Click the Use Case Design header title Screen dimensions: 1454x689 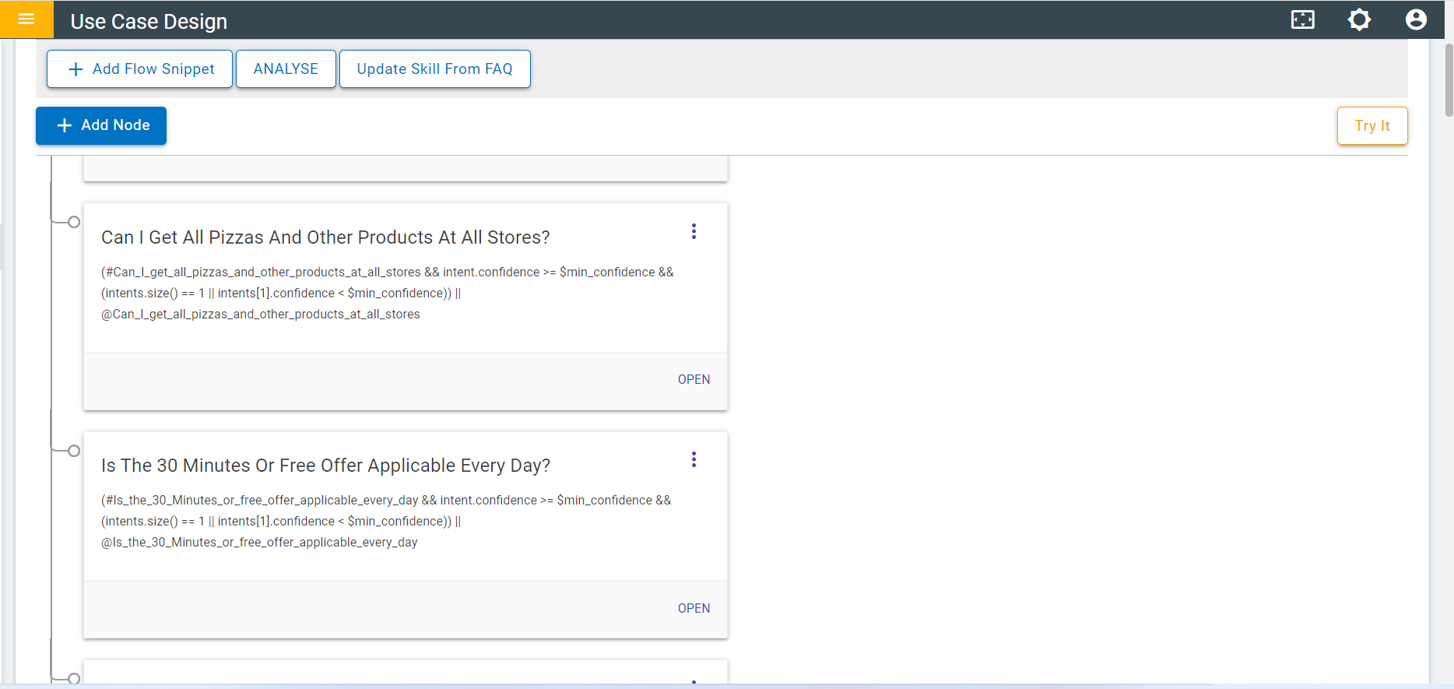click(149, 22)
